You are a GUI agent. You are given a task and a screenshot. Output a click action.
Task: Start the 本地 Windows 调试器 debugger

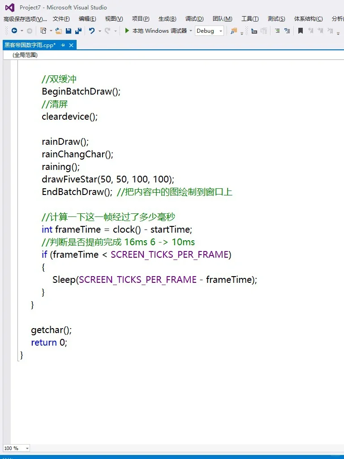pyautogui.click(x=156, y=31)
